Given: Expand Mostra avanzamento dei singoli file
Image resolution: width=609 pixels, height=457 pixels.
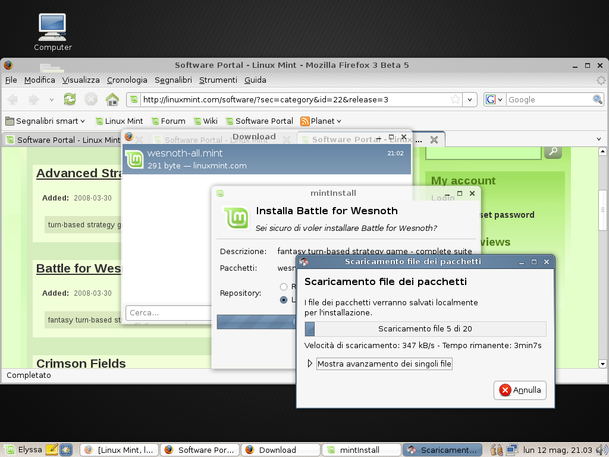Looking at the screenshot, I should tap(309, 364).
